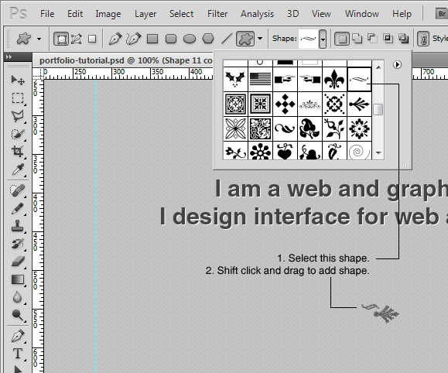Enable Paths drawing mode

pyautogui.click(x=77, y=39)
